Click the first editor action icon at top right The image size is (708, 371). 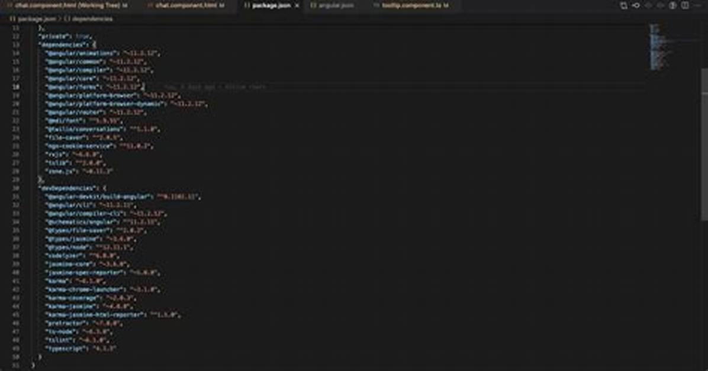623,5
